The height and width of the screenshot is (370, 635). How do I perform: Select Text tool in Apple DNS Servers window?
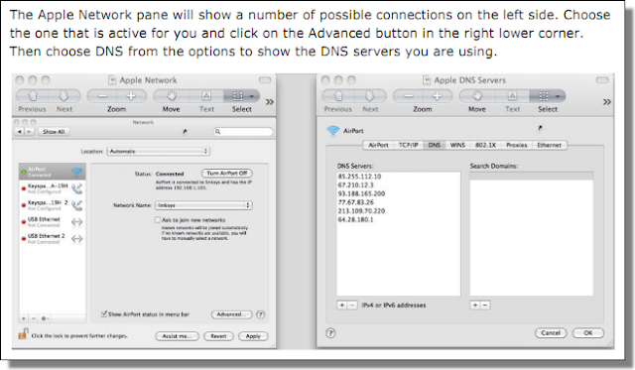[512, 96]
